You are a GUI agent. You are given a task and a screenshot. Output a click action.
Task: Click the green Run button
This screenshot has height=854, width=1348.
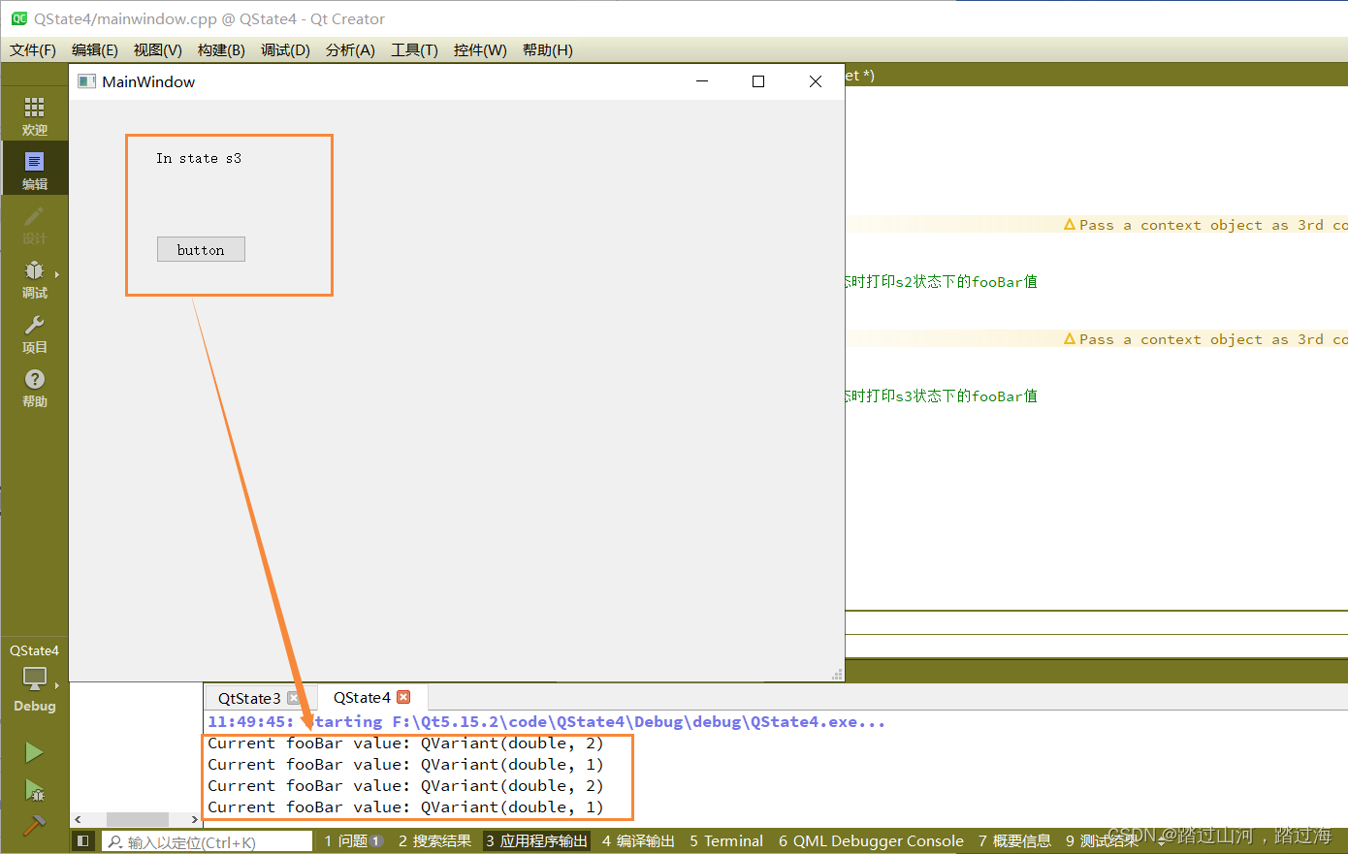34,752
